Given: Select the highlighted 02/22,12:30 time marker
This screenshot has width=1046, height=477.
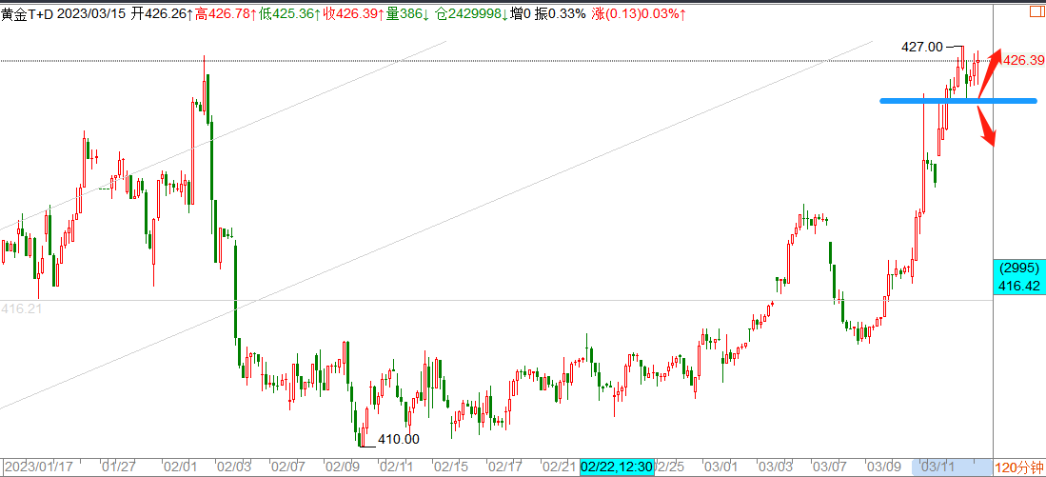Looking at the screenshot, I should [617, 467].
